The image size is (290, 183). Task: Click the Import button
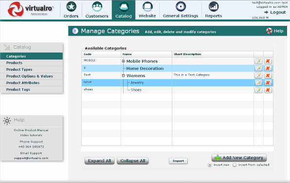point(178,161)
